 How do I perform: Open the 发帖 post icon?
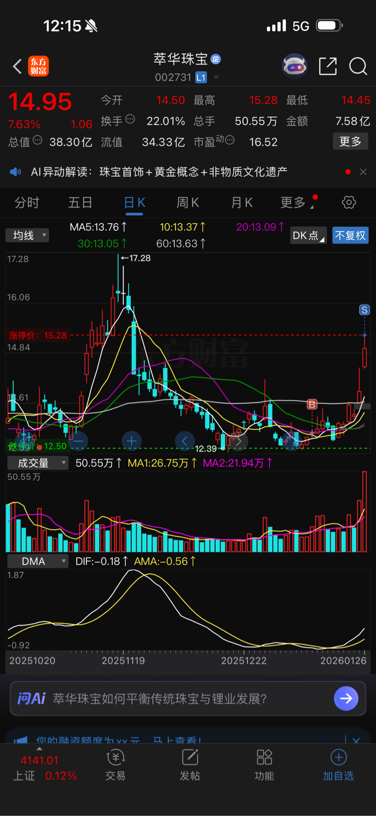click(190, 765)
